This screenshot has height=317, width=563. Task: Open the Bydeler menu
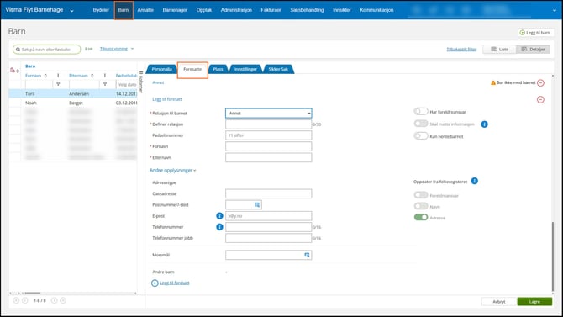[x=101, y=10]
